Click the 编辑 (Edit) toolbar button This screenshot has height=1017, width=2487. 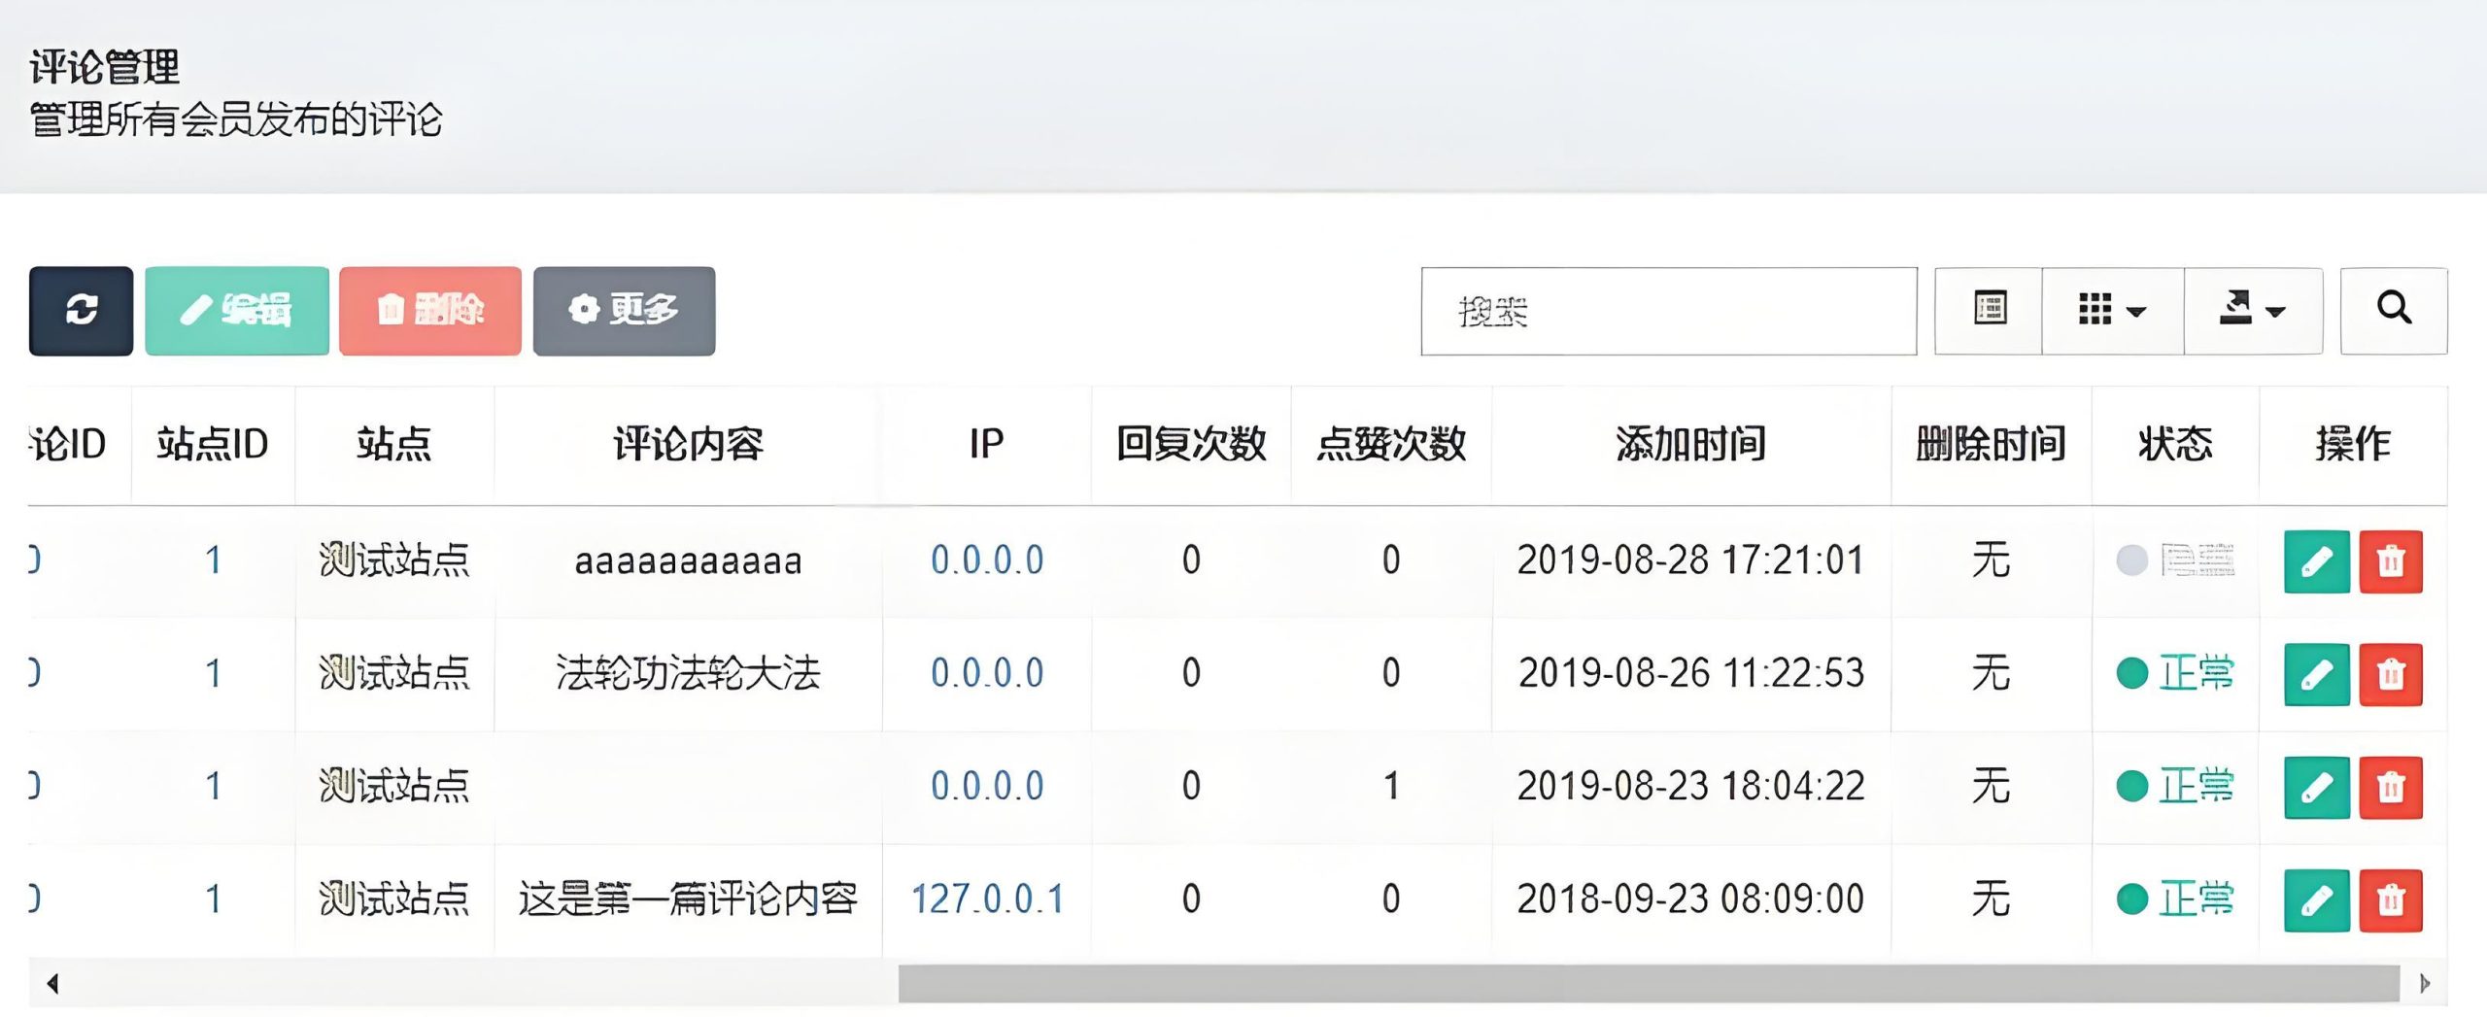coord(236,311)
